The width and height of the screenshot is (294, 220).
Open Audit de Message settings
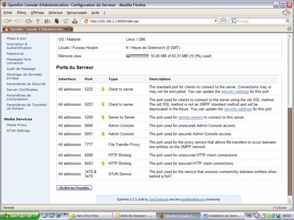[x=21, y=69]
